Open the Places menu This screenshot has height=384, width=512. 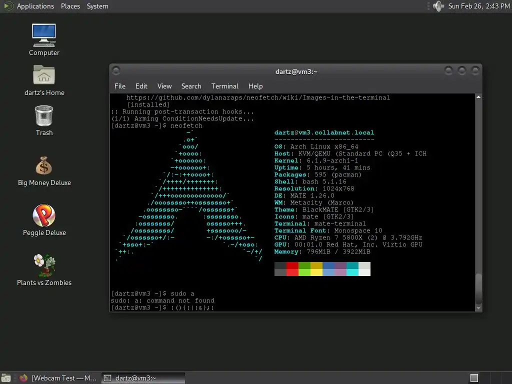(x=70, y=6)
